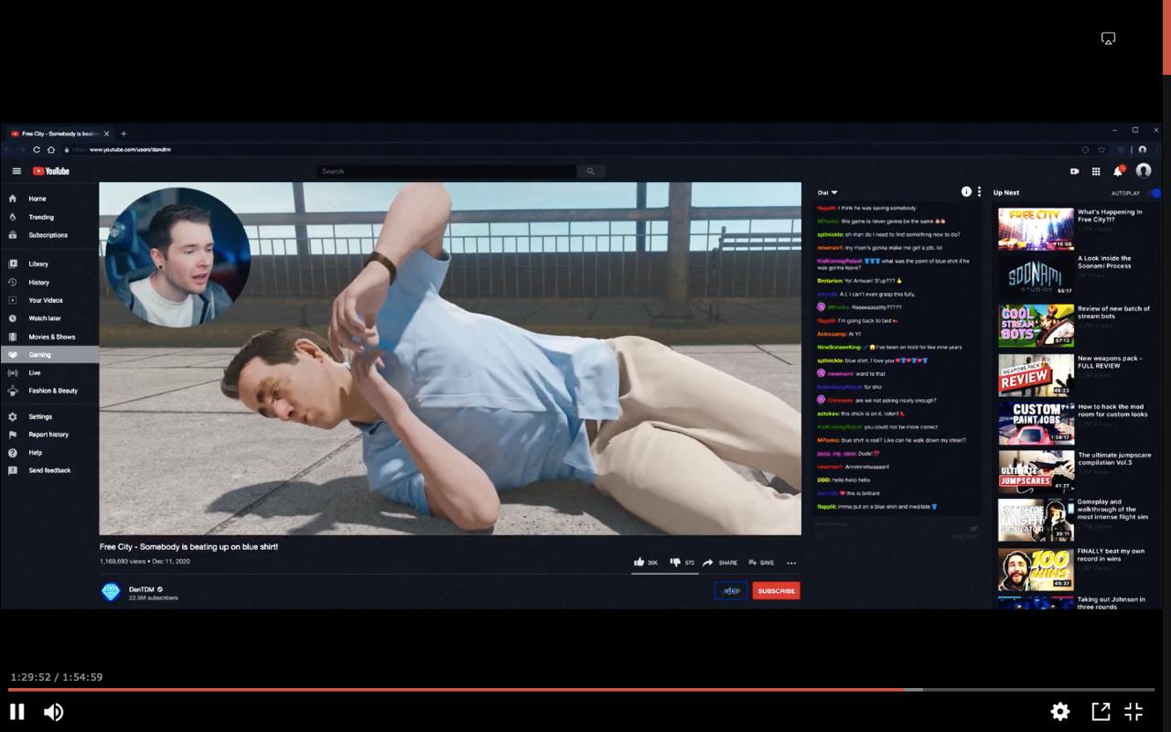Seek on the red video progress bar

tap(581, 689)
